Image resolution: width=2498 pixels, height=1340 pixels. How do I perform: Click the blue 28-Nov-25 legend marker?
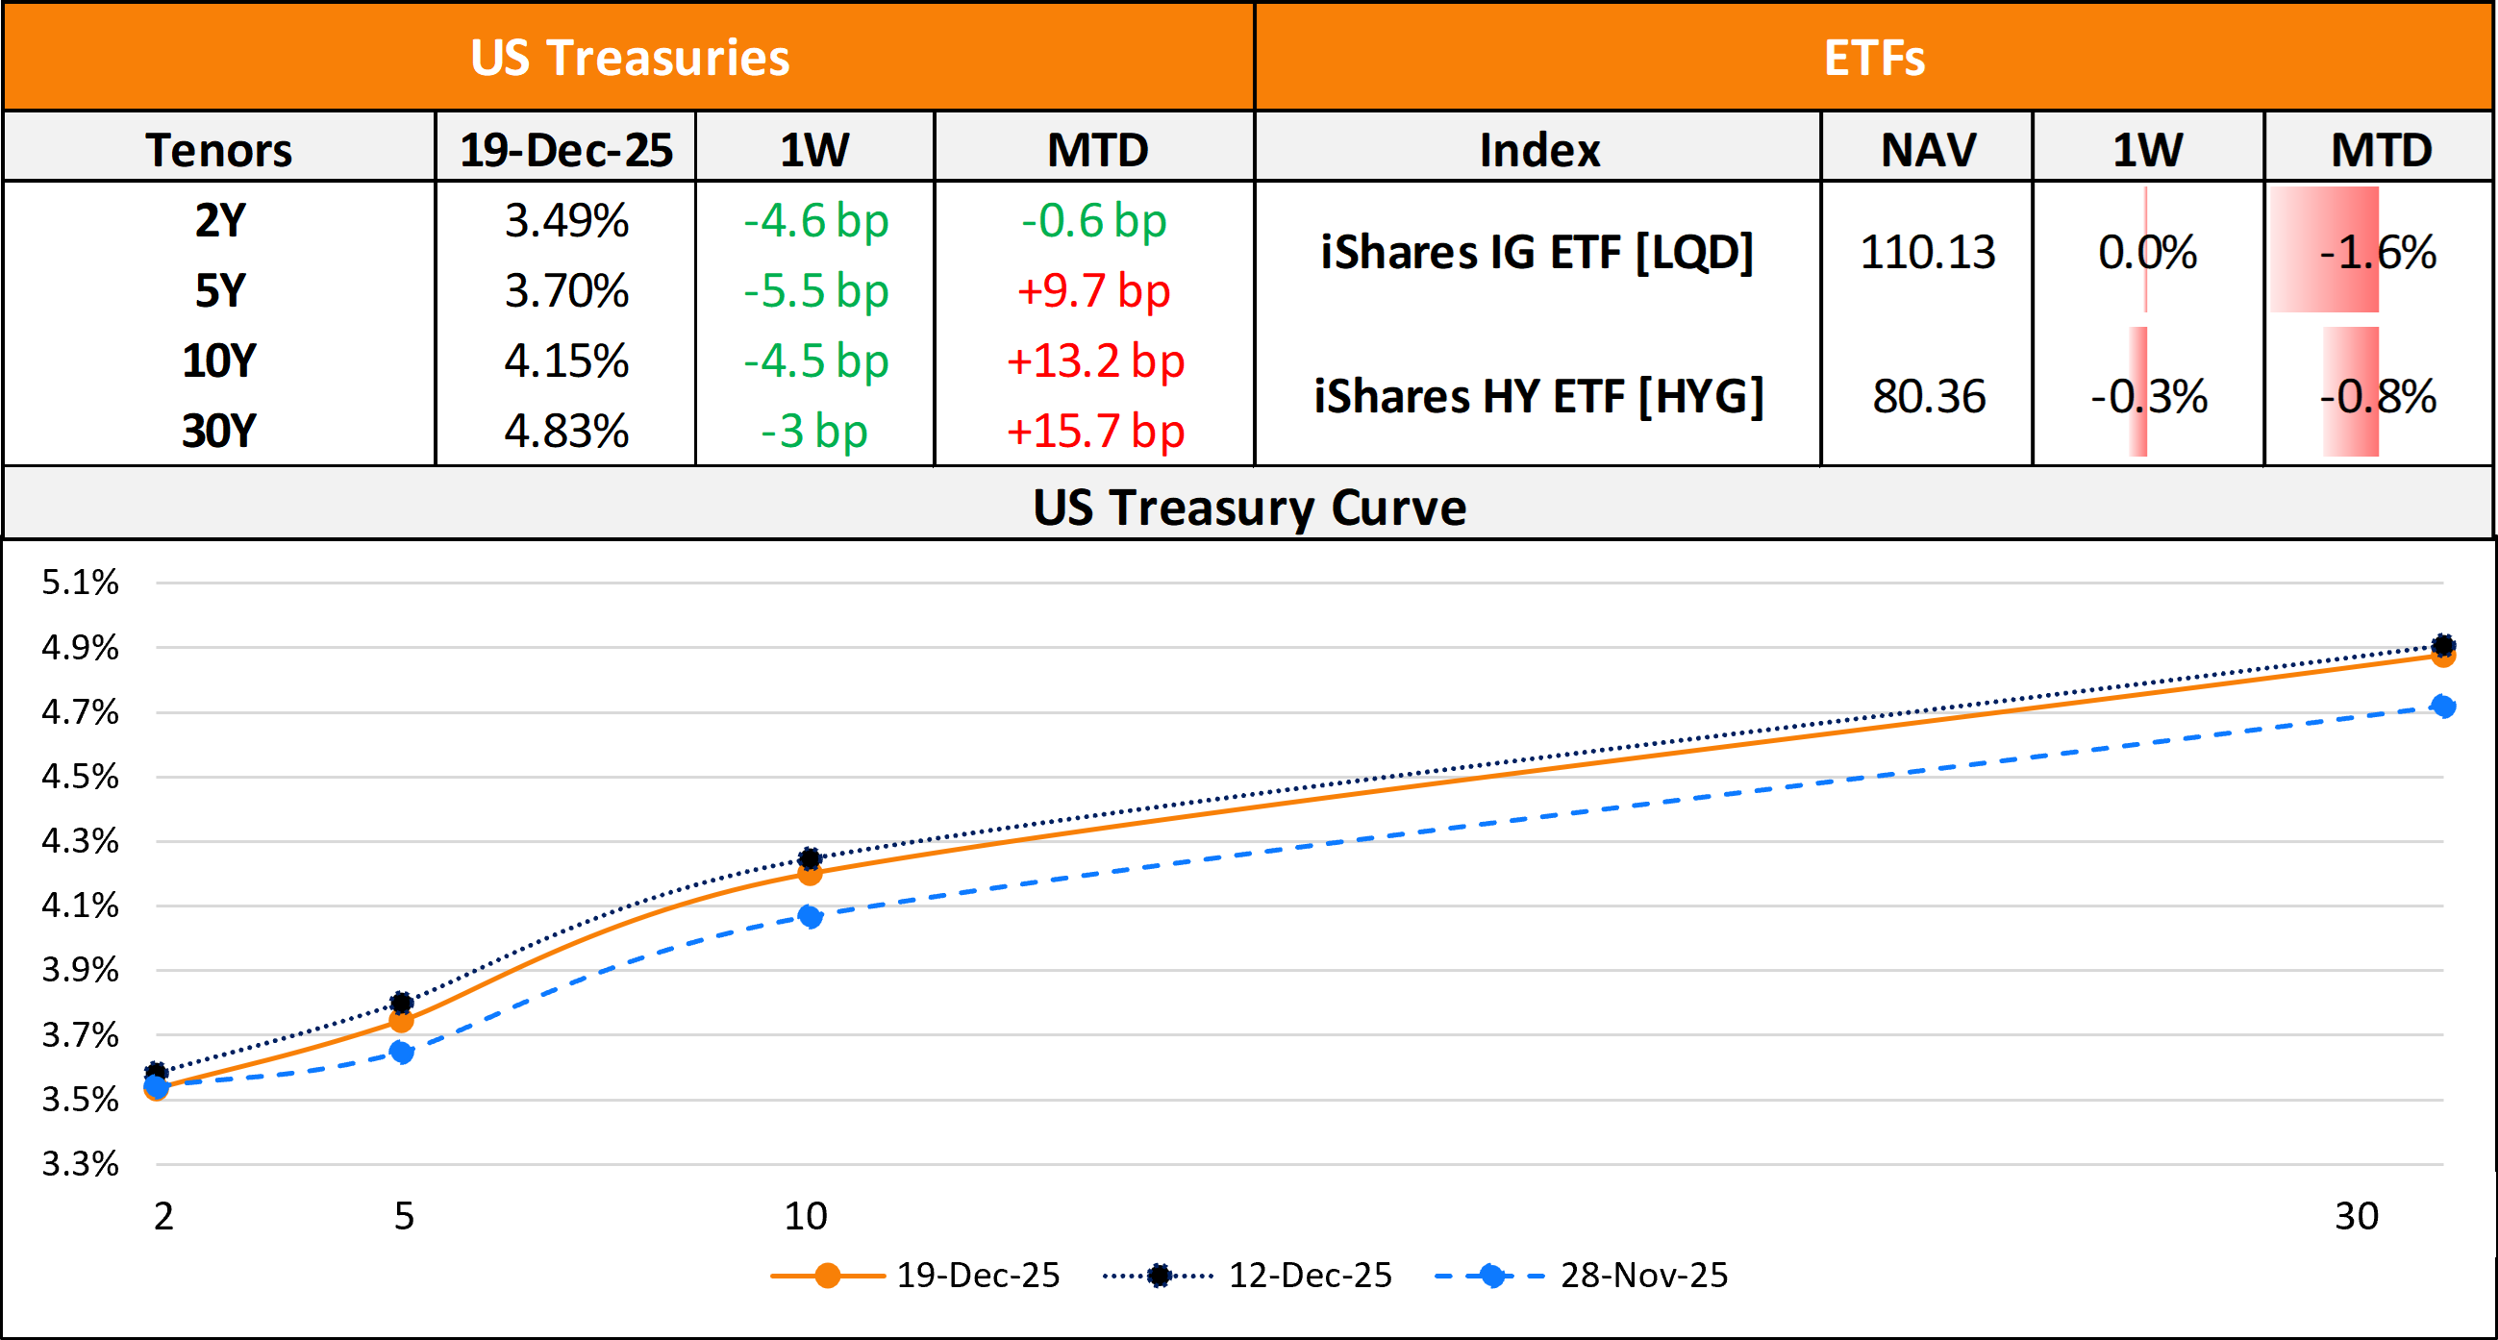[1493, 1275]
